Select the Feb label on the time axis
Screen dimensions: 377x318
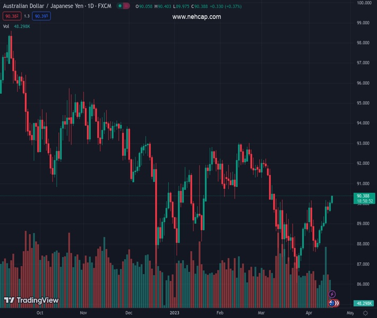221,313
